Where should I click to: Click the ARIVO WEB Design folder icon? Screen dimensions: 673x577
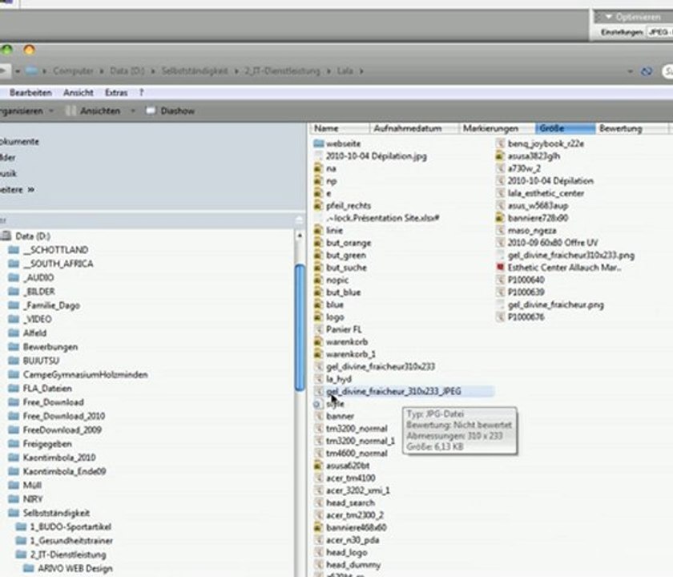tap(29, 568)
